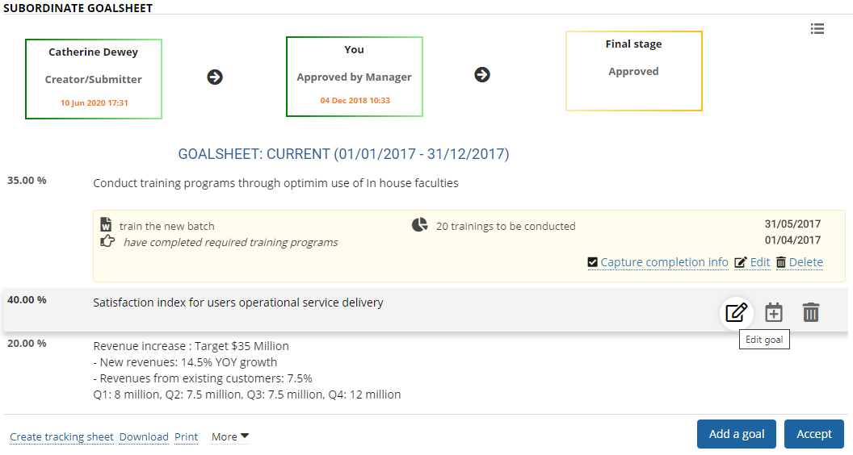Click the pie chart icon beside 20 trainings
Screen dimensions: 853x455
(420, 225)
